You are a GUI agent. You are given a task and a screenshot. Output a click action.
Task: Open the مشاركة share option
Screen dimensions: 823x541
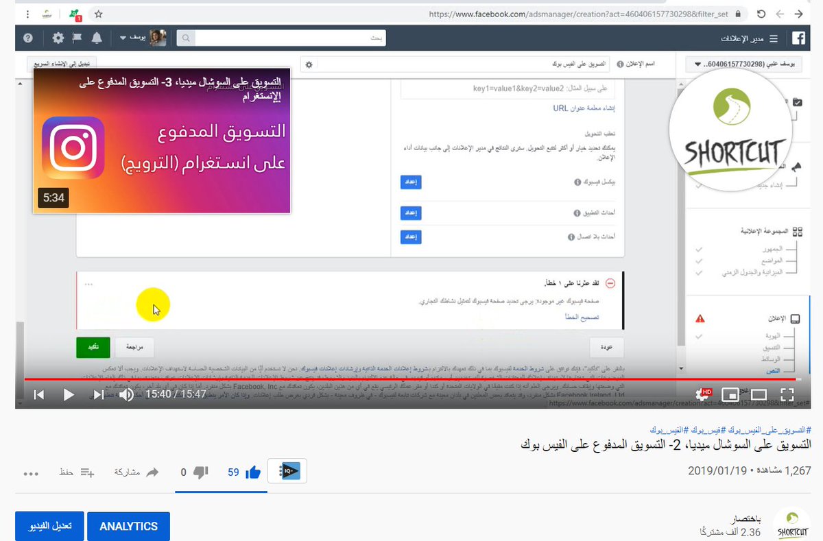[136, 472]
